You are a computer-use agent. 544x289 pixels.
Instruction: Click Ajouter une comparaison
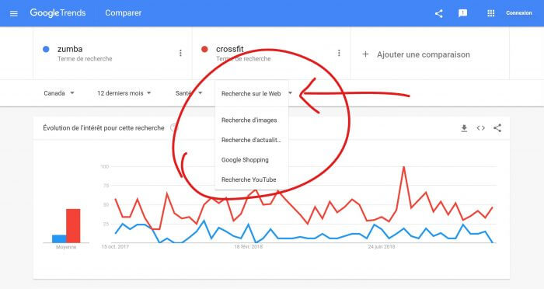(x=416, y=54)
